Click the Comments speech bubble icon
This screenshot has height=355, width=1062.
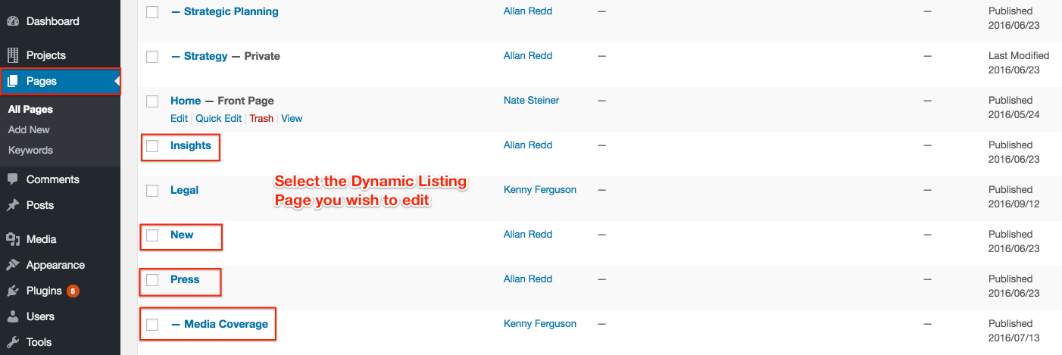tap(13, 179)
